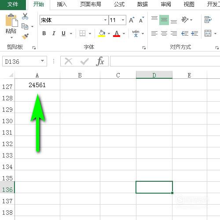The height and width of the screenshot is (220, 220).
Task: Click the Copy icon
Action: (25, 26)
